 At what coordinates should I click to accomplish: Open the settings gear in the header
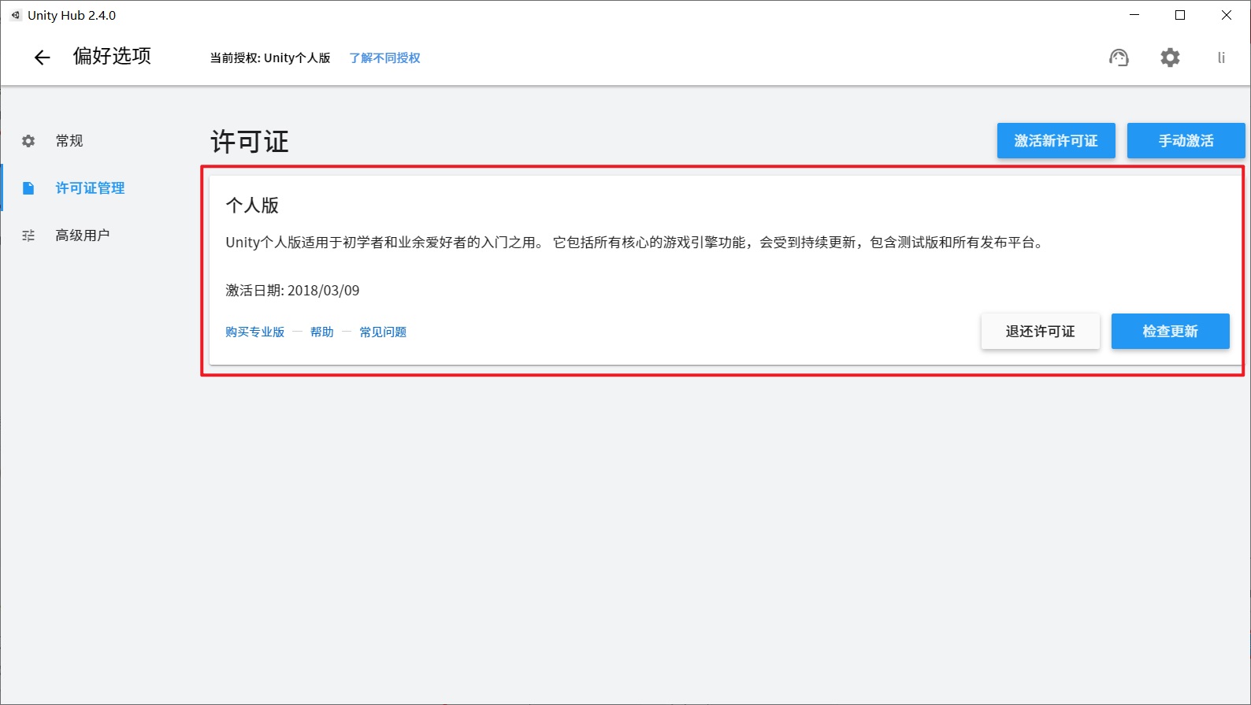tap(1170, 58)
